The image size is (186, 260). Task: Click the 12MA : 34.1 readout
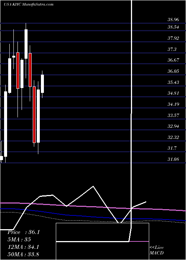(23, 247)
